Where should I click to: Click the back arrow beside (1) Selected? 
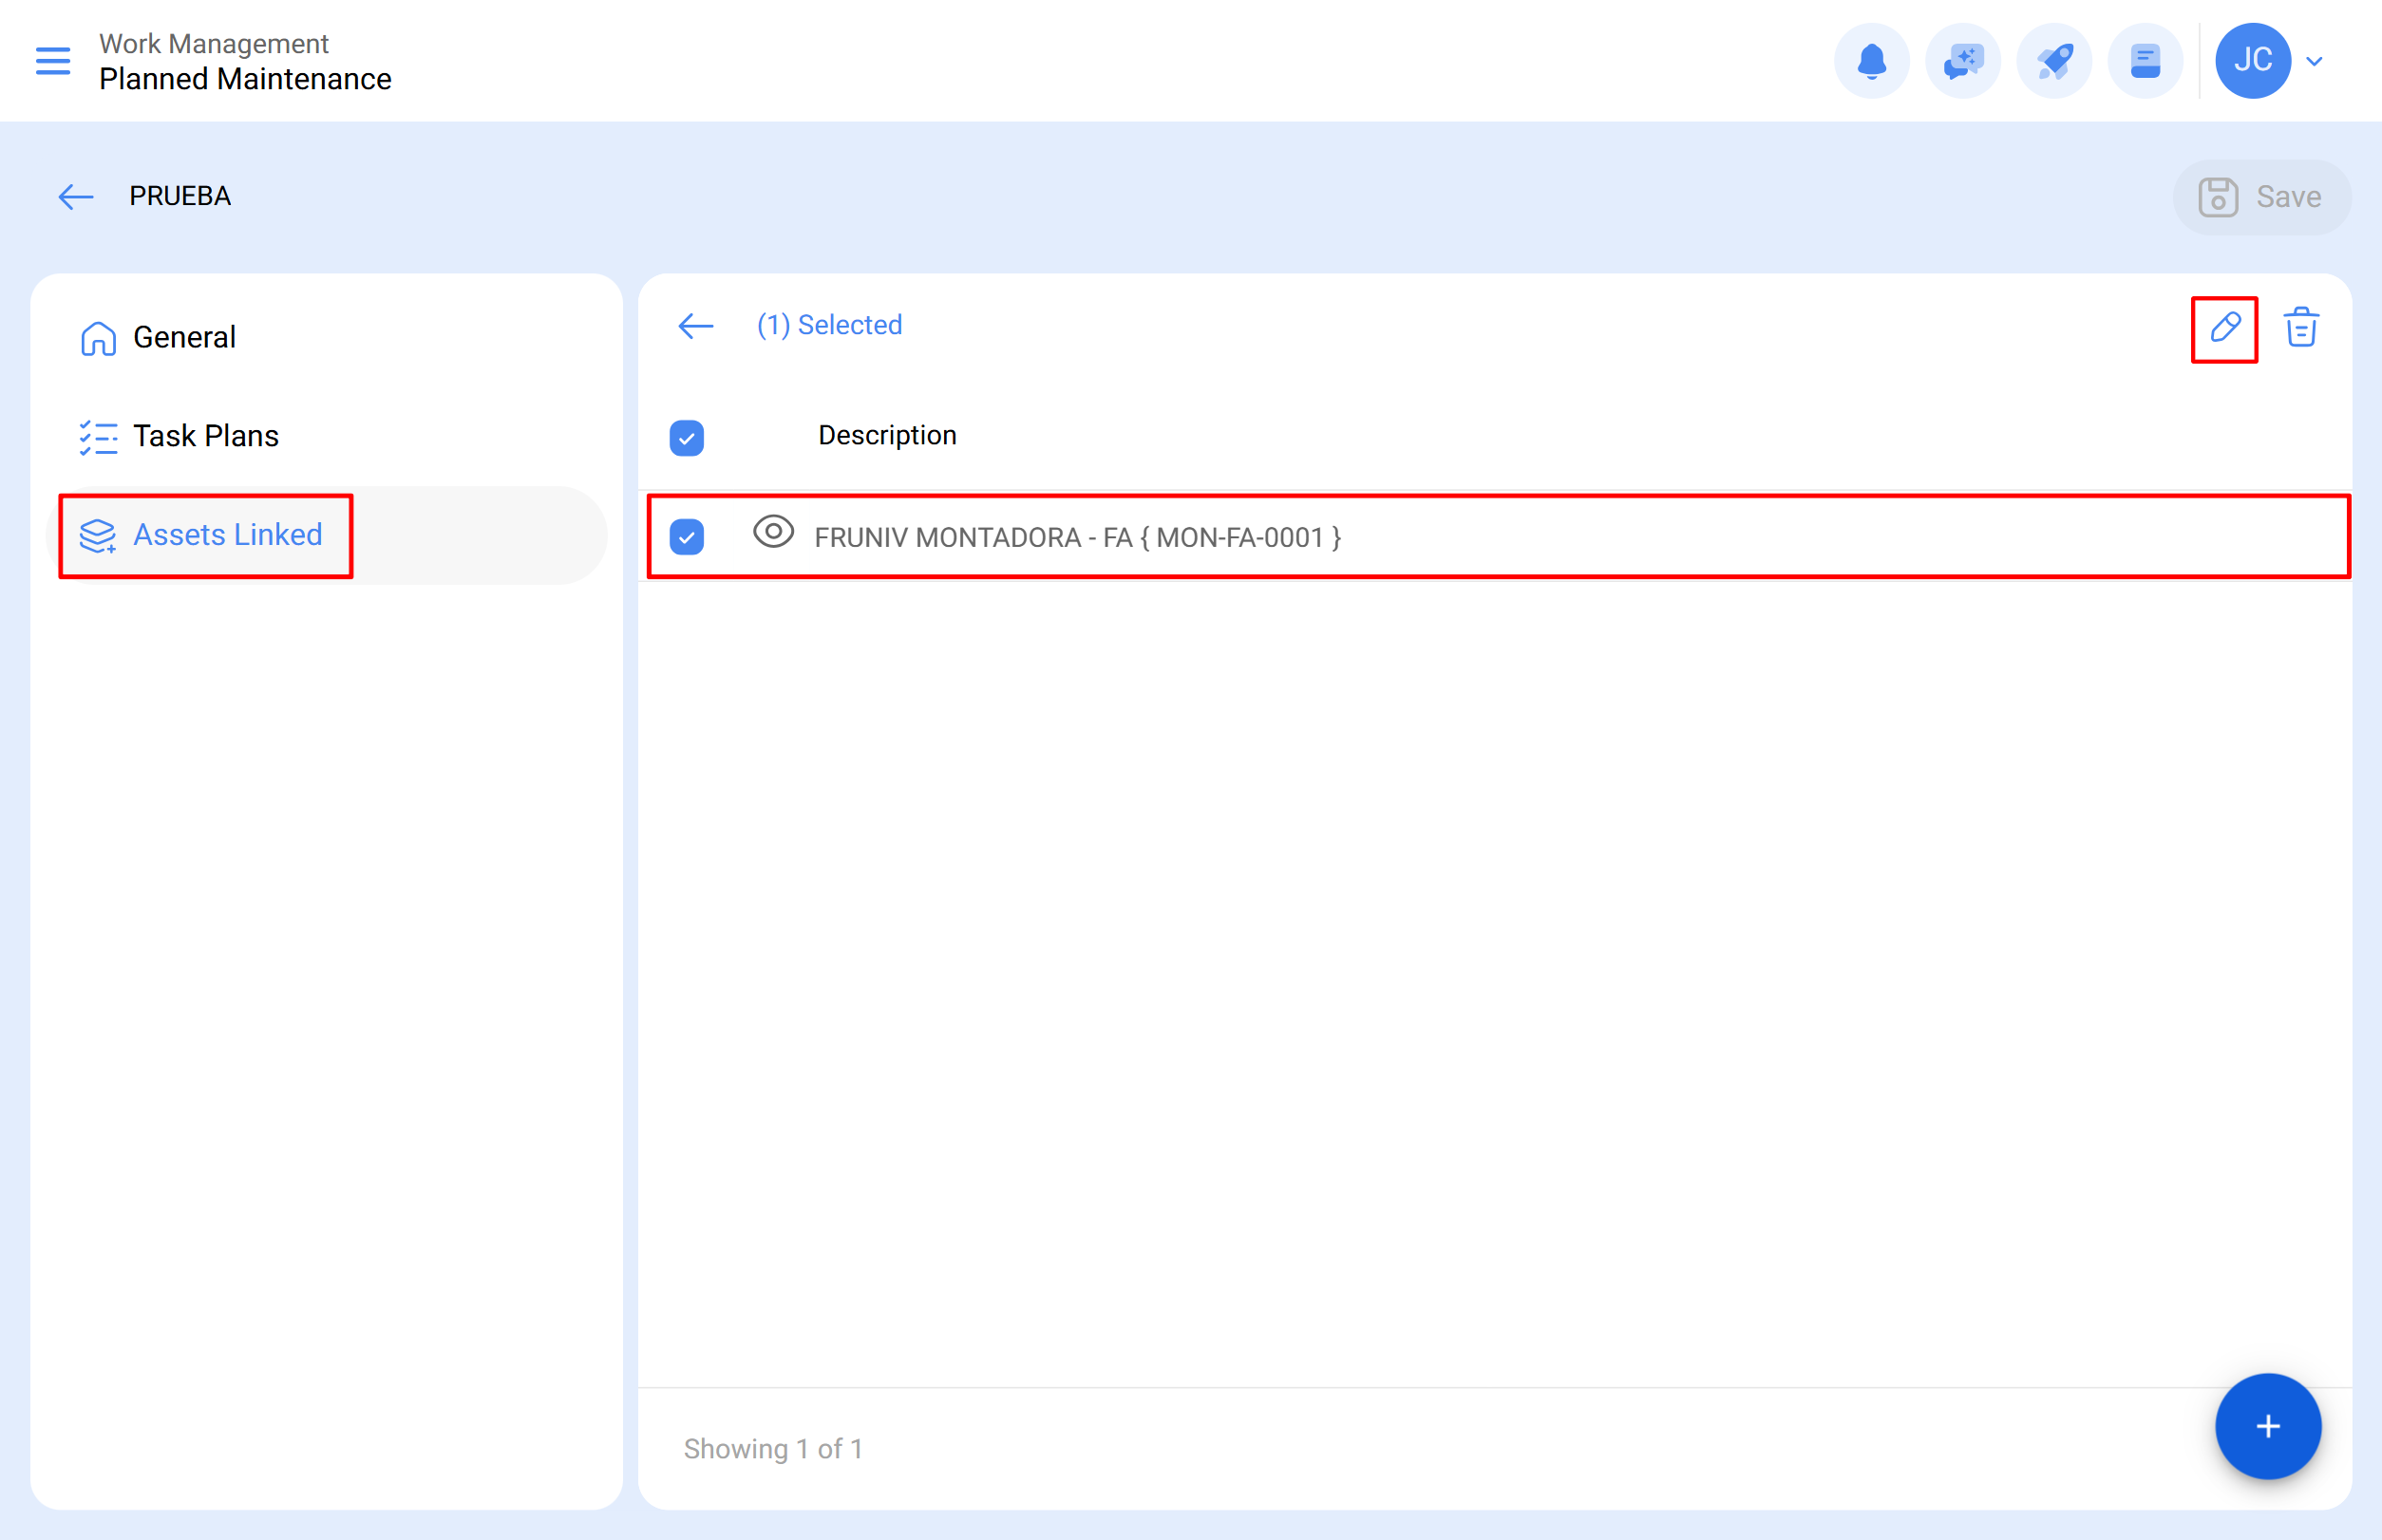(x=694, y=325)
